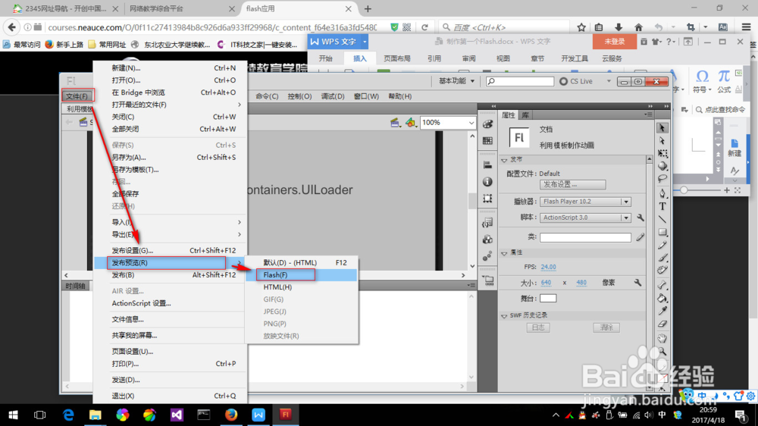This screenshot has width=758, height=426.
Task: Open the properties panel options menu
Action: click(648, 114)
